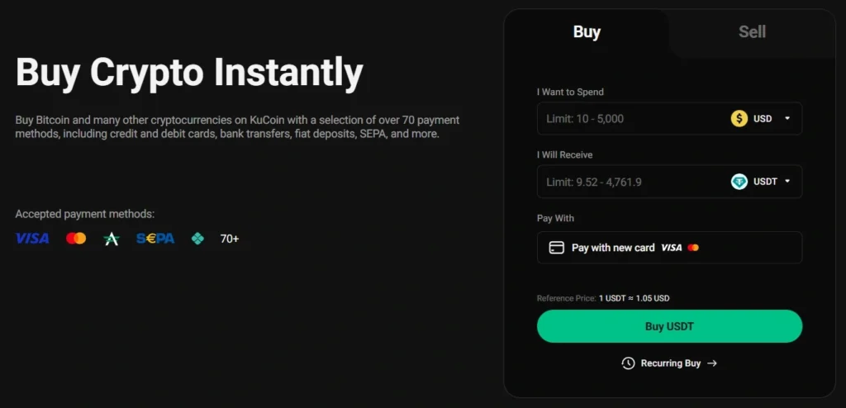Click the USDT Tether coin icon
The image size is (846, 408).
click(x=739, y=182)
